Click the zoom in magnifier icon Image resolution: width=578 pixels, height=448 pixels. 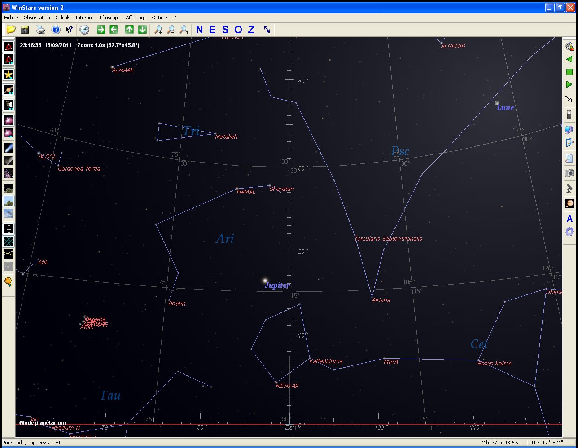158,30
